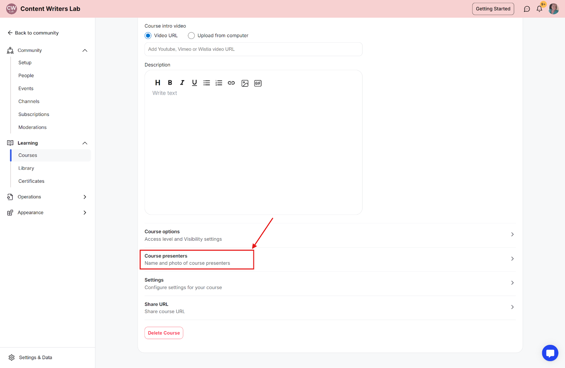Open Course options section

tap(330, 235)
